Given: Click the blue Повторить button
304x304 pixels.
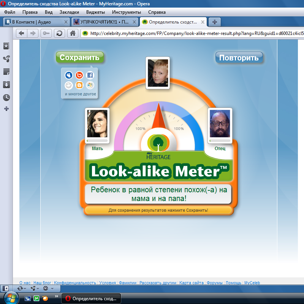Looking at the screenshot, I should 239,58.
